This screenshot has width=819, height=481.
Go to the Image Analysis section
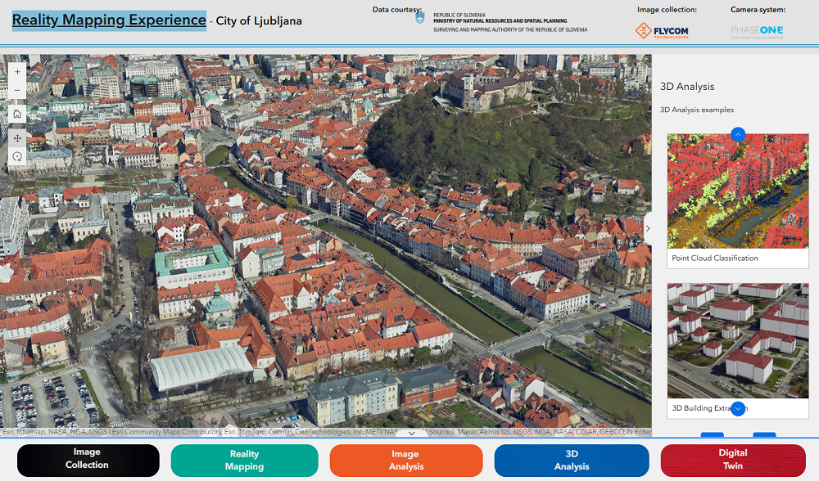406,460
